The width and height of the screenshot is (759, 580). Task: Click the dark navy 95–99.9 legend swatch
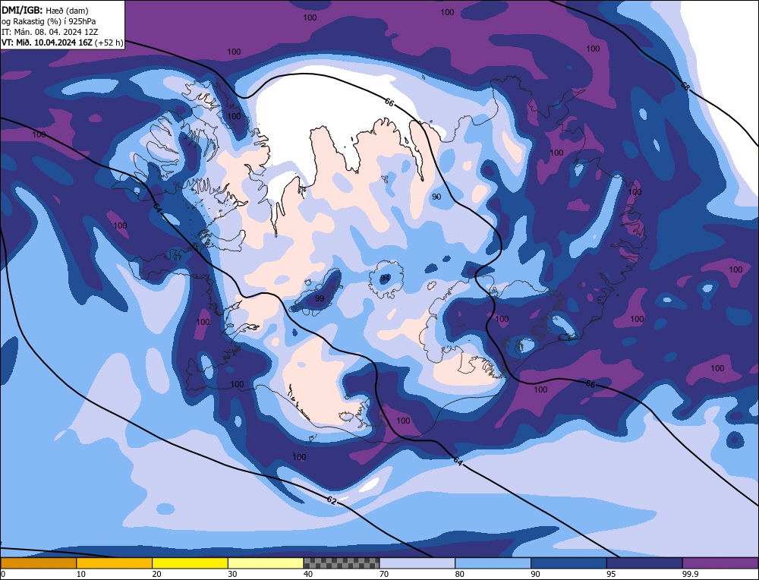(x=644, y=563)
